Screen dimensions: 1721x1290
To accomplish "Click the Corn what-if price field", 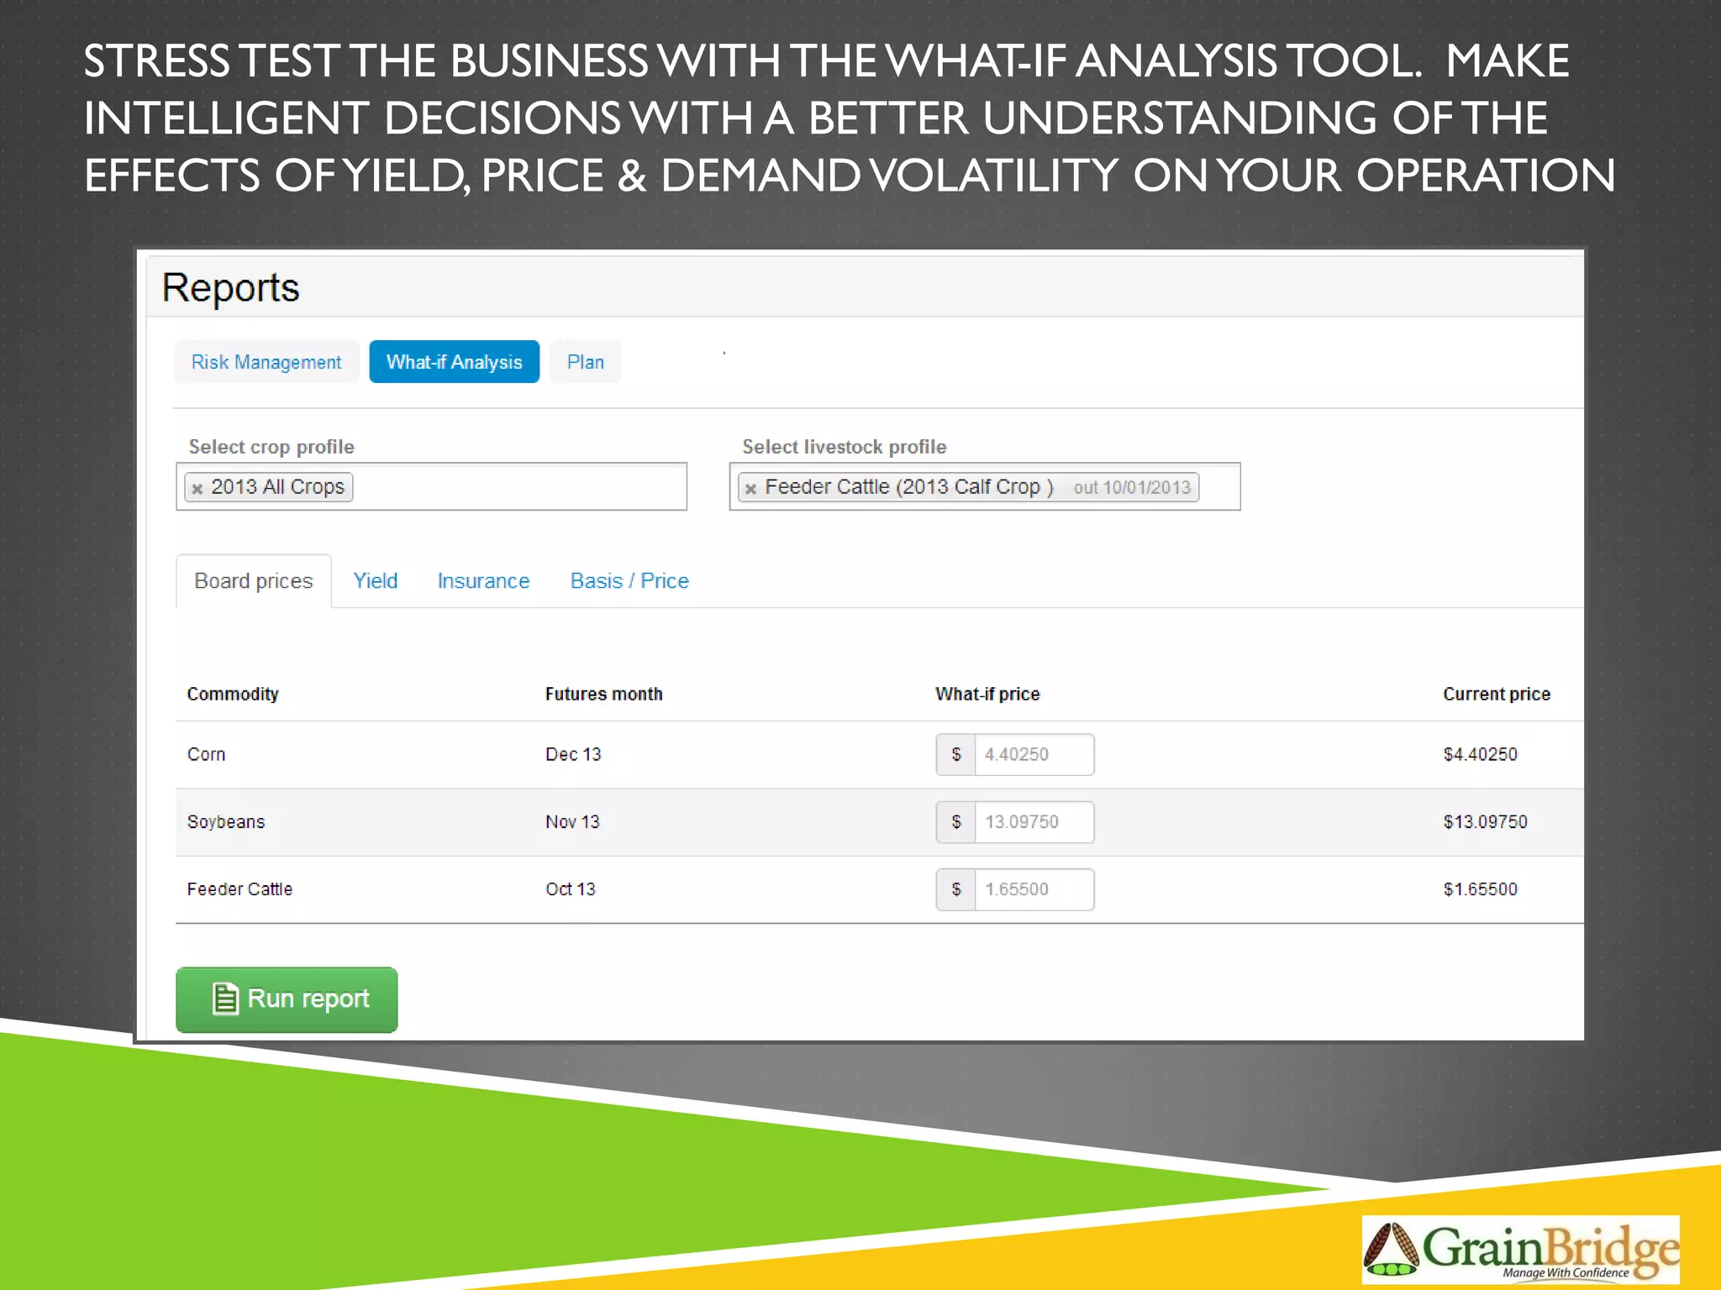I will point(1034,754).
